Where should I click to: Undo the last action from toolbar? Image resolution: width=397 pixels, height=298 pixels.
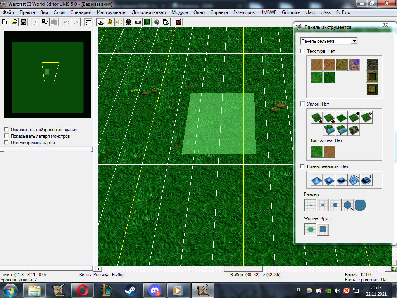pyautogui.click(x=67, y=22)
